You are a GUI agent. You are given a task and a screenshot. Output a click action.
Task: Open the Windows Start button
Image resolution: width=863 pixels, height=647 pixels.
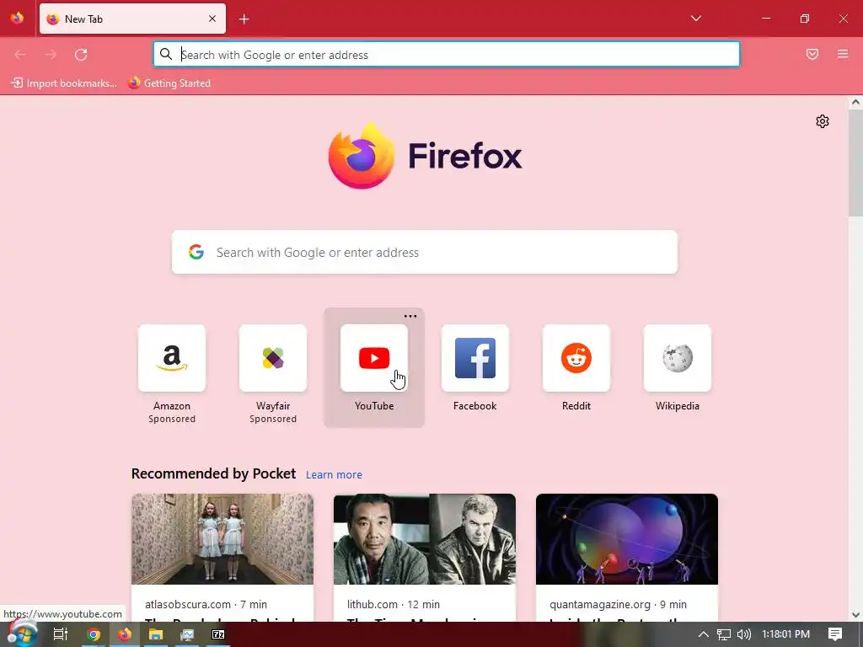click(x=22, y=634)
